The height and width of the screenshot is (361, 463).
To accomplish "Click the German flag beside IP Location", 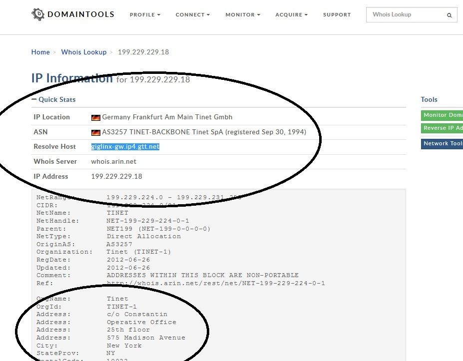I will [x=96, y=117].
